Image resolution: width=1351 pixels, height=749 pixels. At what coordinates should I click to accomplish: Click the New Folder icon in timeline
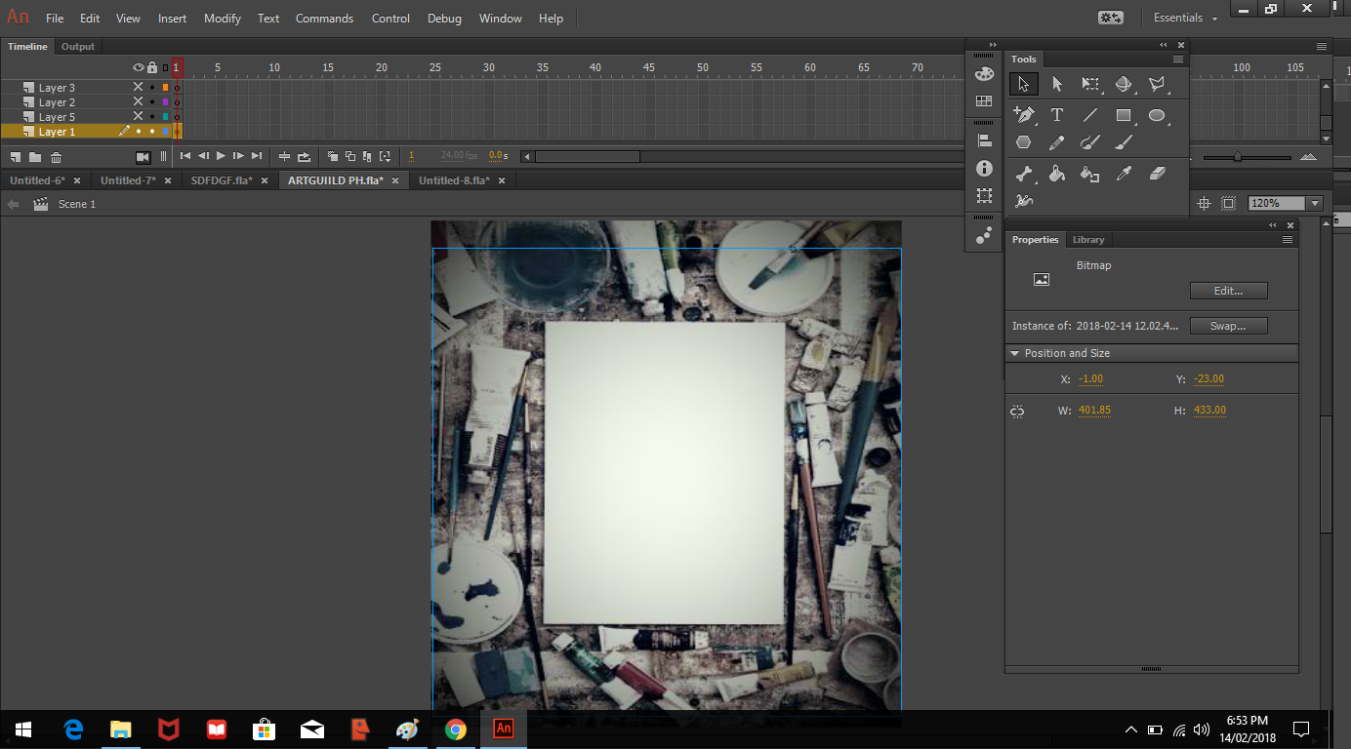(x=35, y=156)
